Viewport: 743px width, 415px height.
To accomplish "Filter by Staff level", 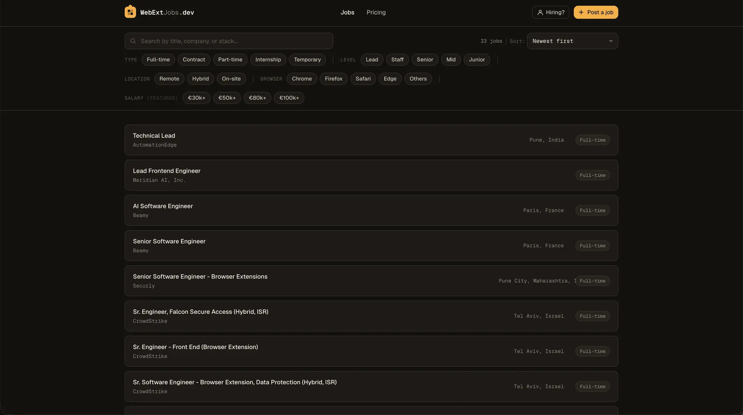I will 397,60.
